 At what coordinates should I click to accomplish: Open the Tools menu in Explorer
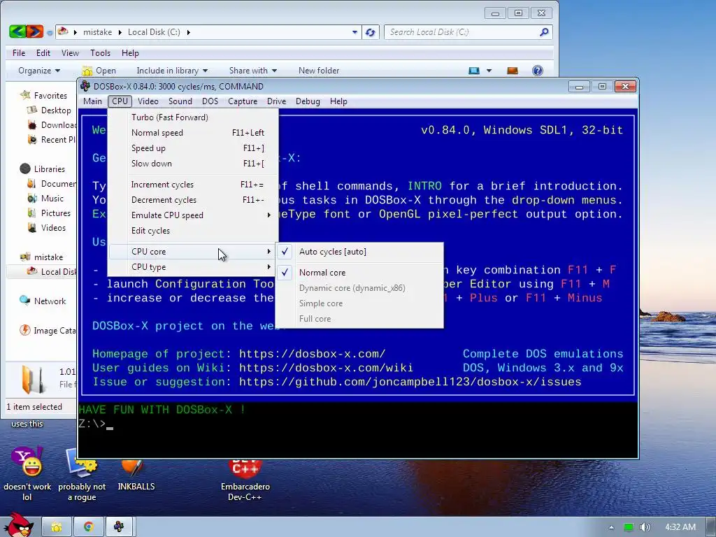[100, 53]
